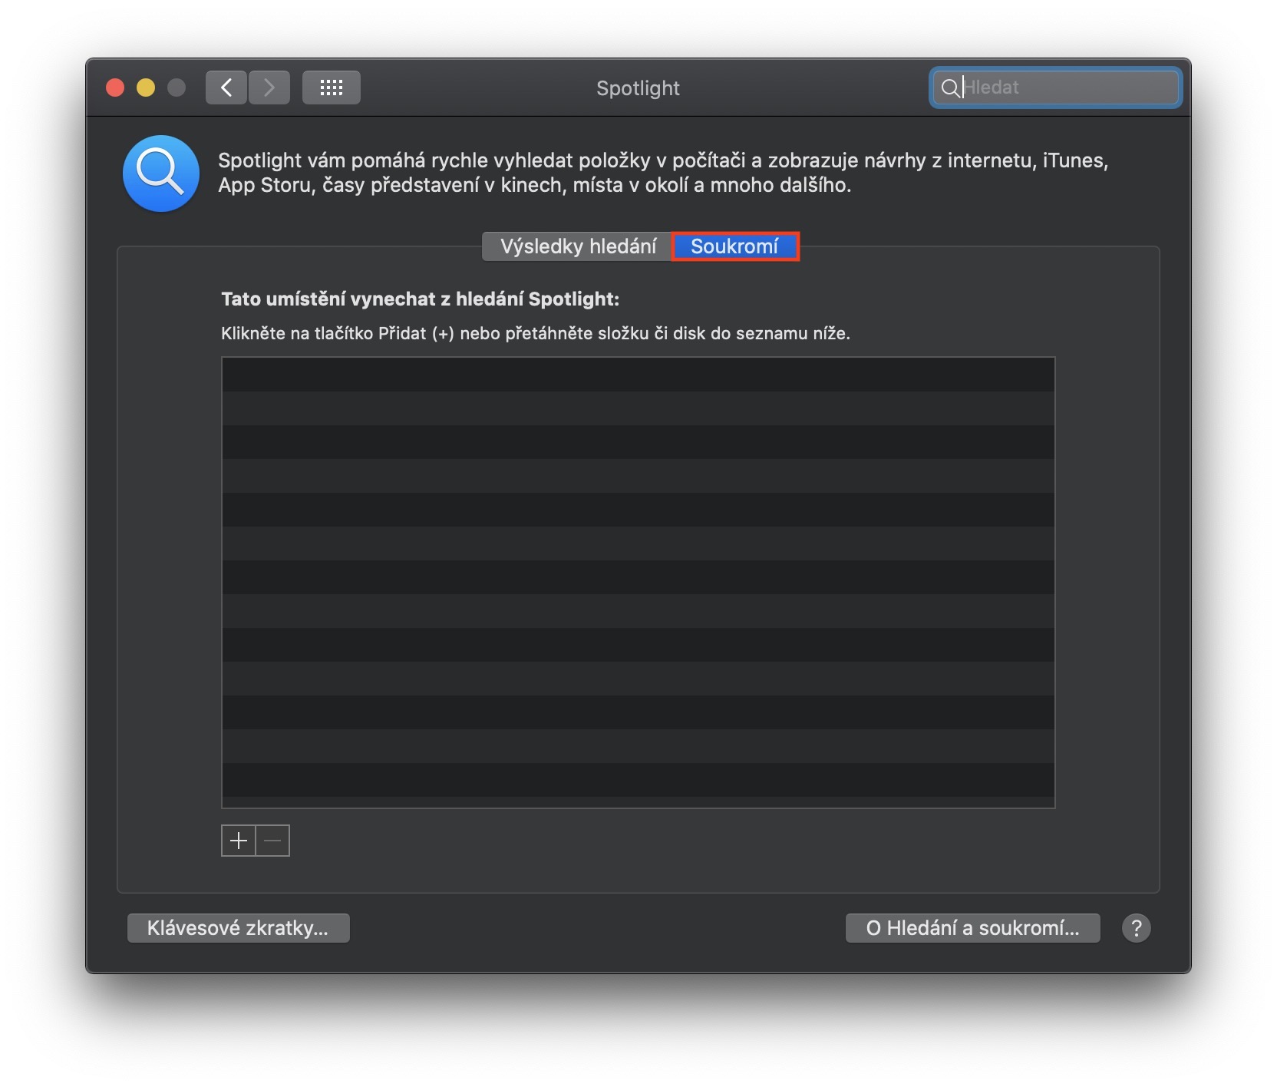Image resolution: width=1277 pixels, height=1087 pixels.
Task: Open O Hledání a soukromí info
Action: coord(973,928)
